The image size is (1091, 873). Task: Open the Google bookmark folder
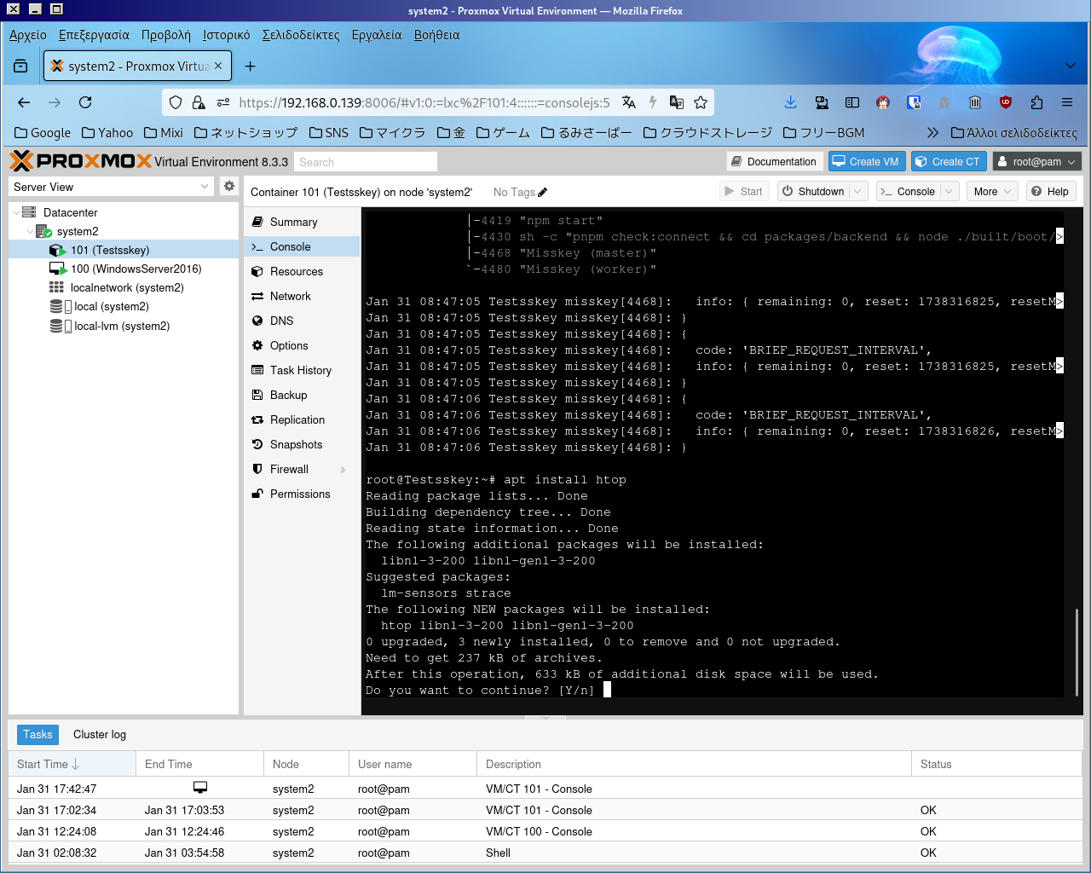coord(43,132)
